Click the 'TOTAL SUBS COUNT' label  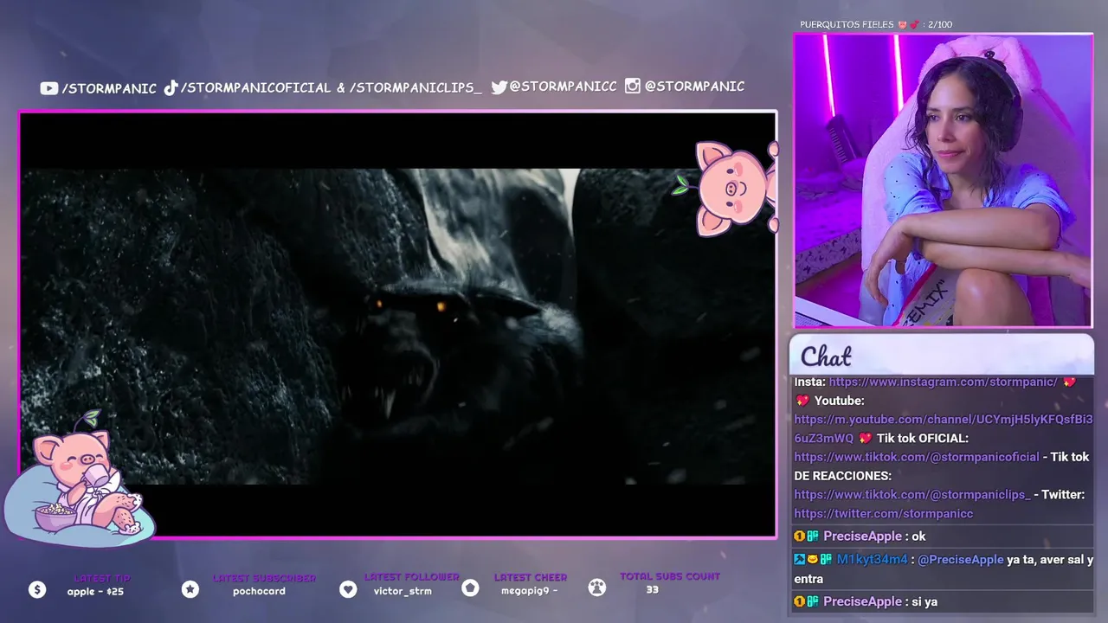point(670,576)
